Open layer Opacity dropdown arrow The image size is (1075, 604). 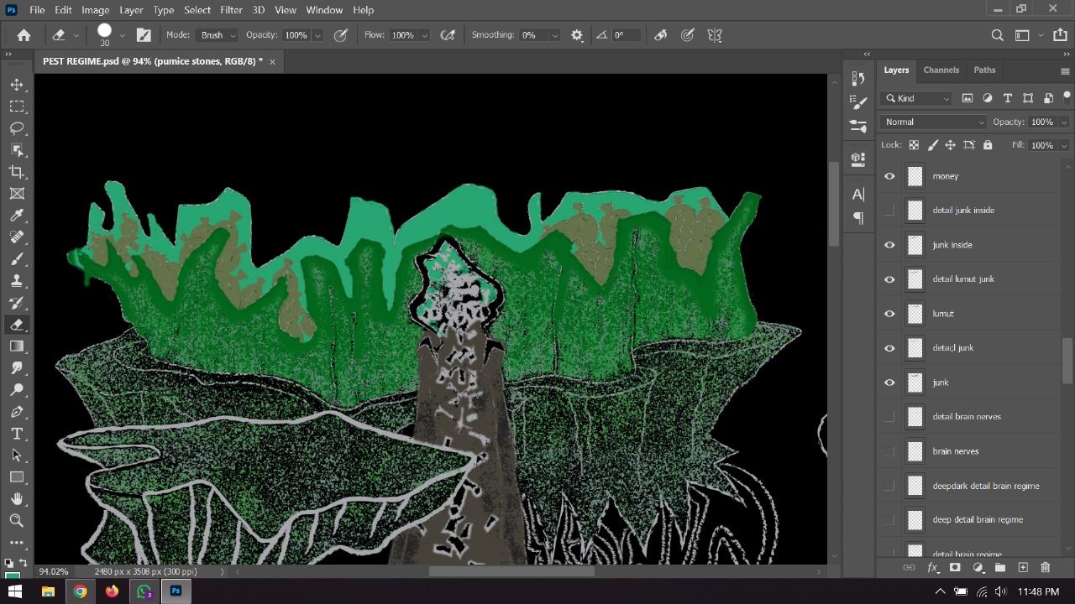pyautogui.click(x=1064, y=122)
